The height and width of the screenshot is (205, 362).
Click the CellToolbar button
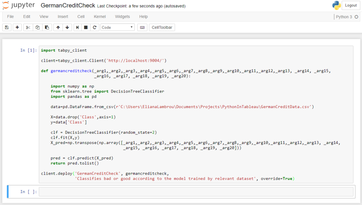tap(162, 28)
